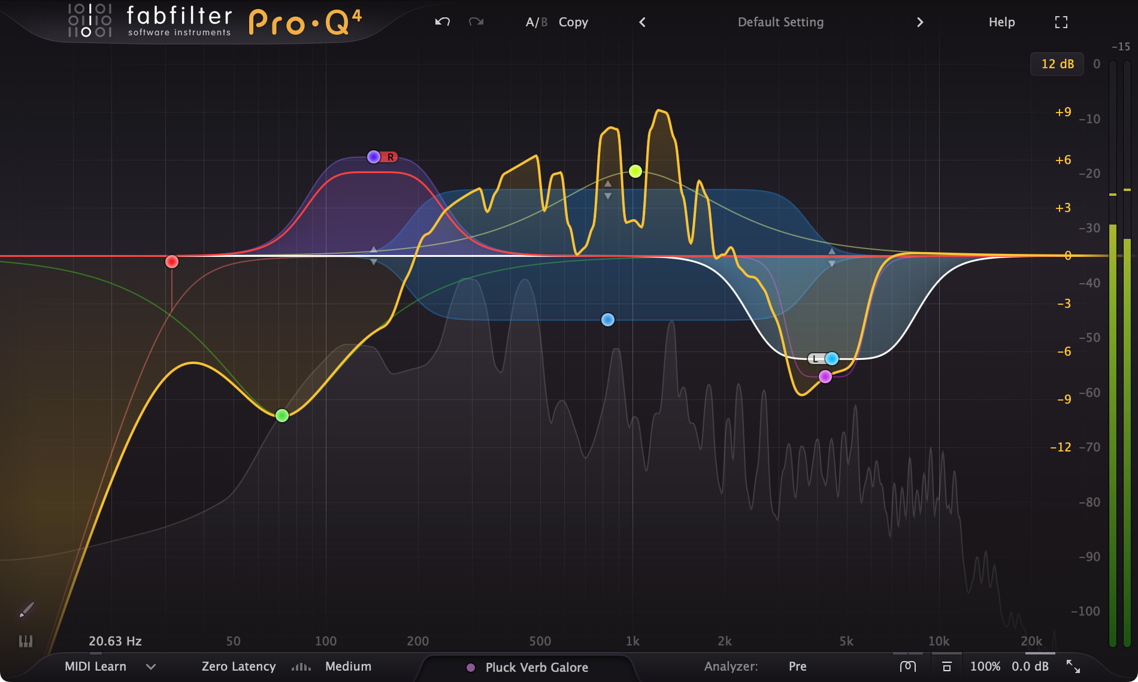Open the piano keyboard display
The height and width of the screenshot is (682, 1138).
26,641
